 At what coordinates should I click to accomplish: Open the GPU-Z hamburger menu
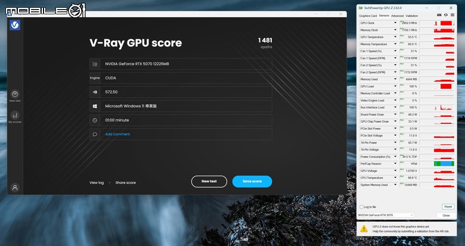(x=452, y=15)
